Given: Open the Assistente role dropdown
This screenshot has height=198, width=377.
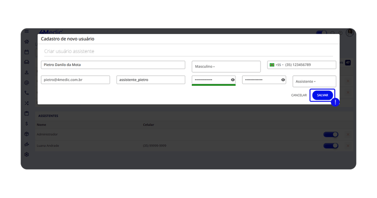Looking at the screenshot, I should pos(314,81).
